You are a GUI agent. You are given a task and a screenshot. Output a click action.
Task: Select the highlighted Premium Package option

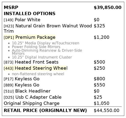(x=30, y=37)
